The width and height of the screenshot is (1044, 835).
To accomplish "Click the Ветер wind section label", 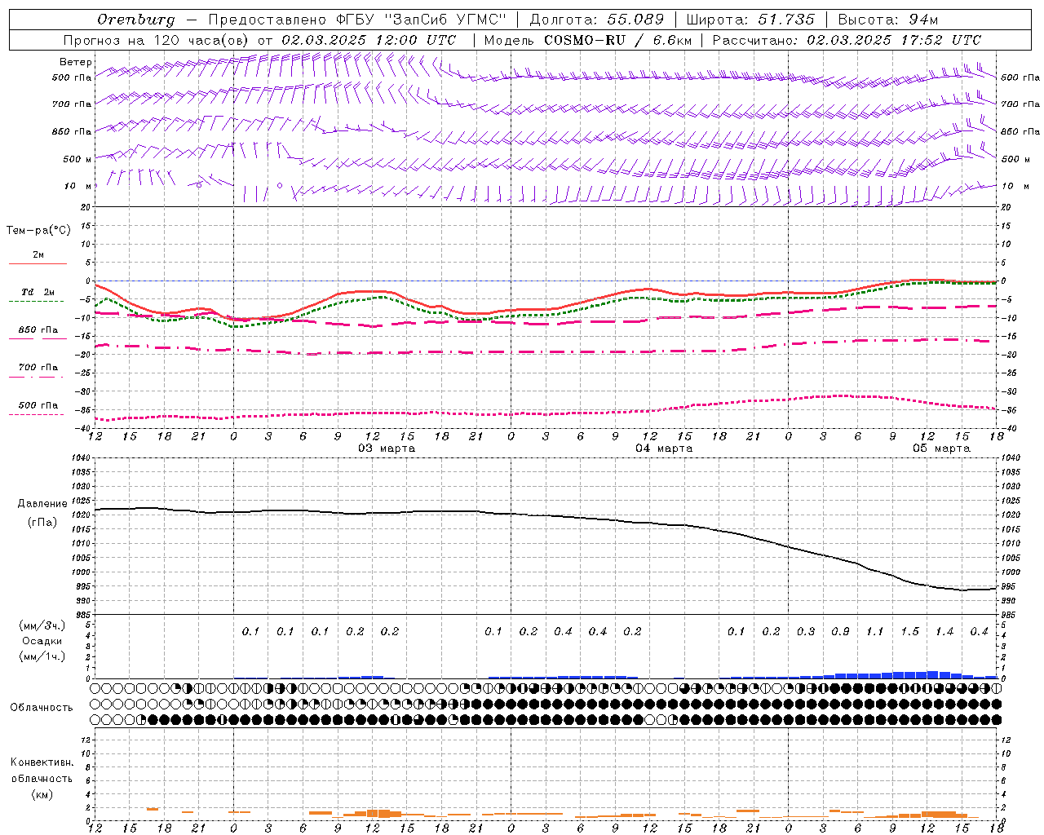I will tap(76, 62).
